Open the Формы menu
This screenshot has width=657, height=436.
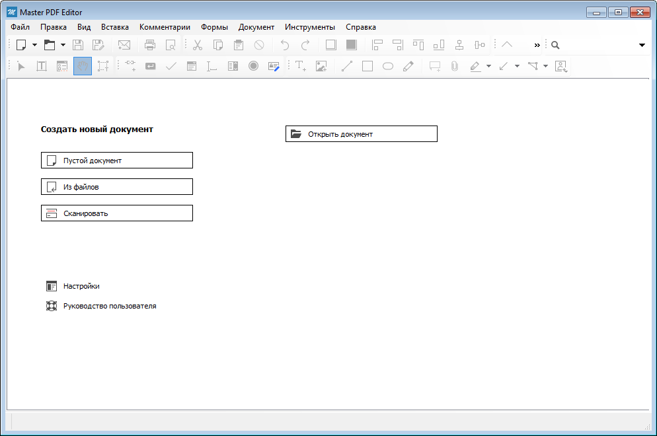[214, 27]
